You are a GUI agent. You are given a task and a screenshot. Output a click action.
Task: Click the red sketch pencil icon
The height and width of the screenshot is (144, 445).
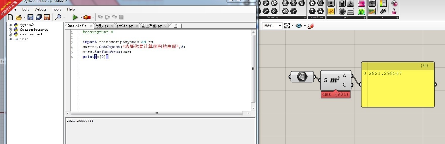coord(311,26)
